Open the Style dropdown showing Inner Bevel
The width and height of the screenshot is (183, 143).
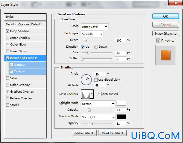pyautogui.click(x=95, y=27)
